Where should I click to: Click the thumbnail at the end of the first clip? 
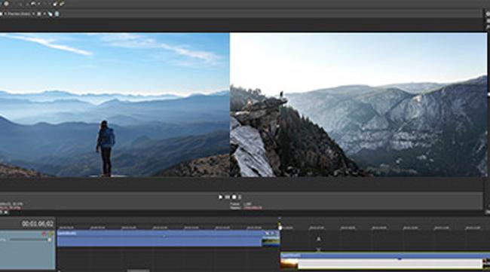click(x=271, y=241)
